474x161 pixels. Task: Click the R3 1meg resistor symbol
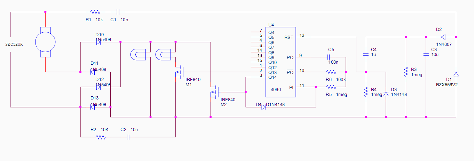[x=406, y=72]
